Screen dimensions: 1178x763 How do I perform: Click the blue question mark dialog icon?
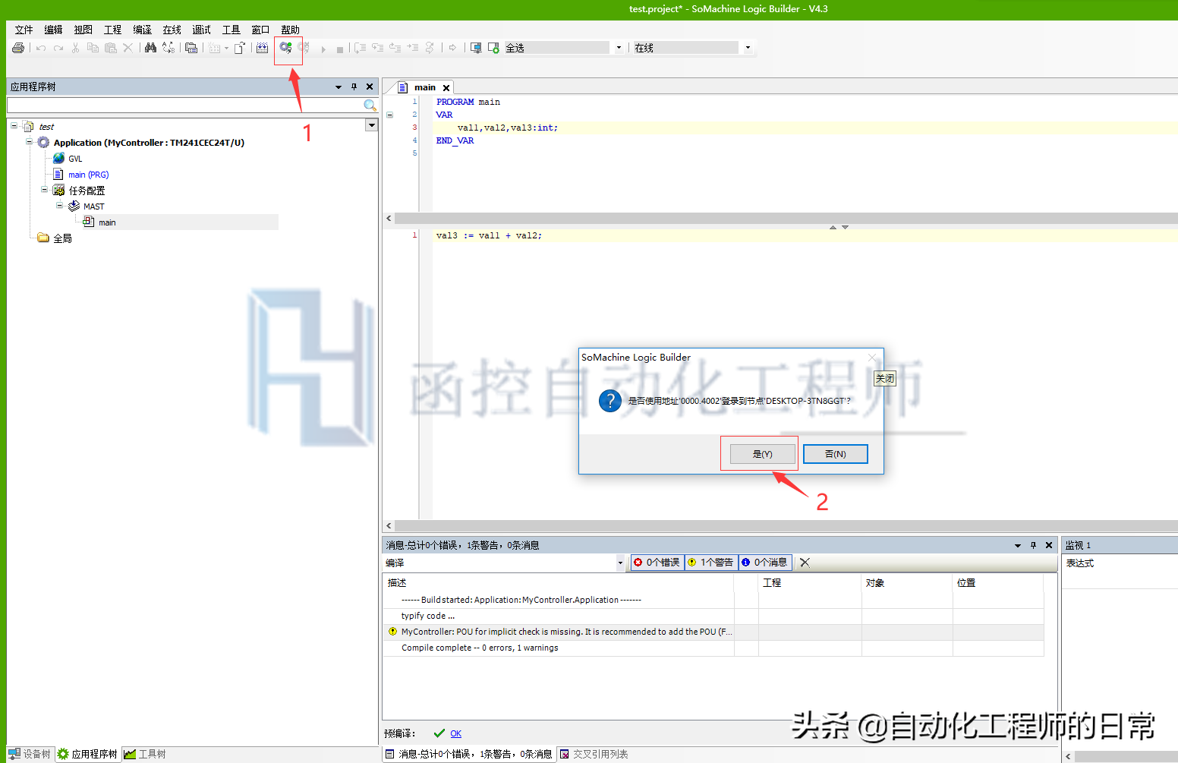609,401
